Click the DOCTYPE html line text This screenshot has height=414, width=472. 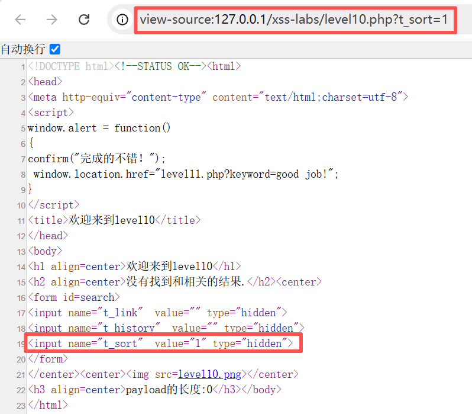coord(134,66)
